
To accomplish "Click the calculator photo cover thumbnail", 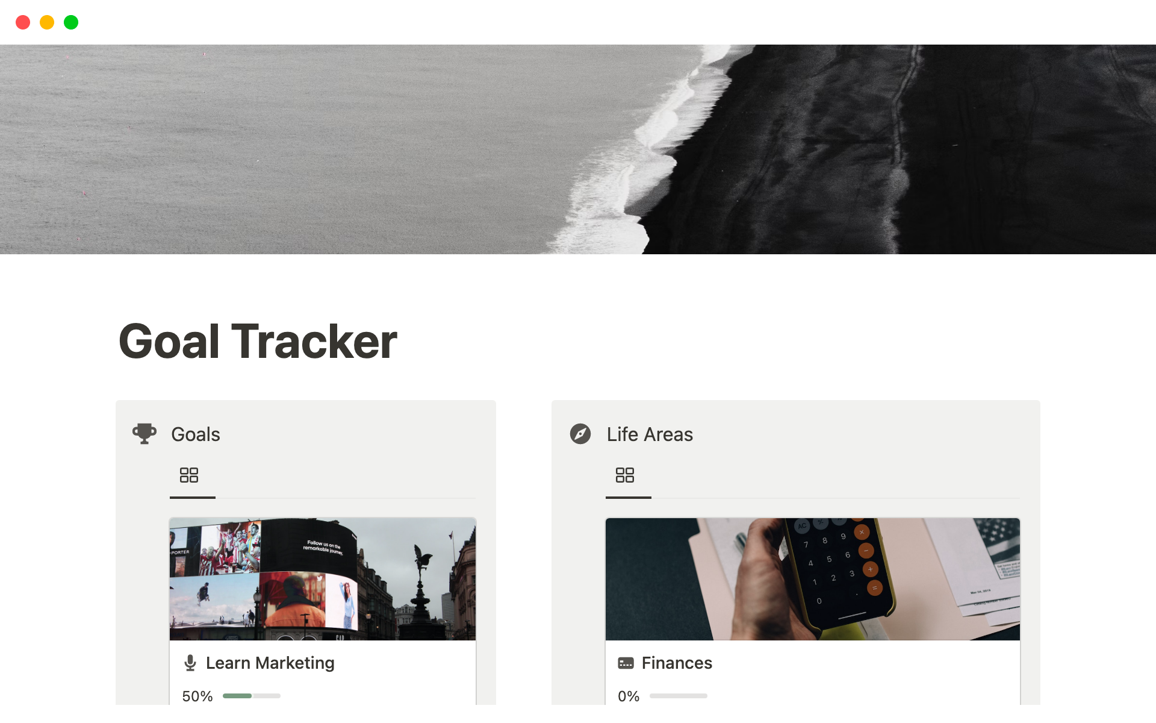I will pos(813,579).
